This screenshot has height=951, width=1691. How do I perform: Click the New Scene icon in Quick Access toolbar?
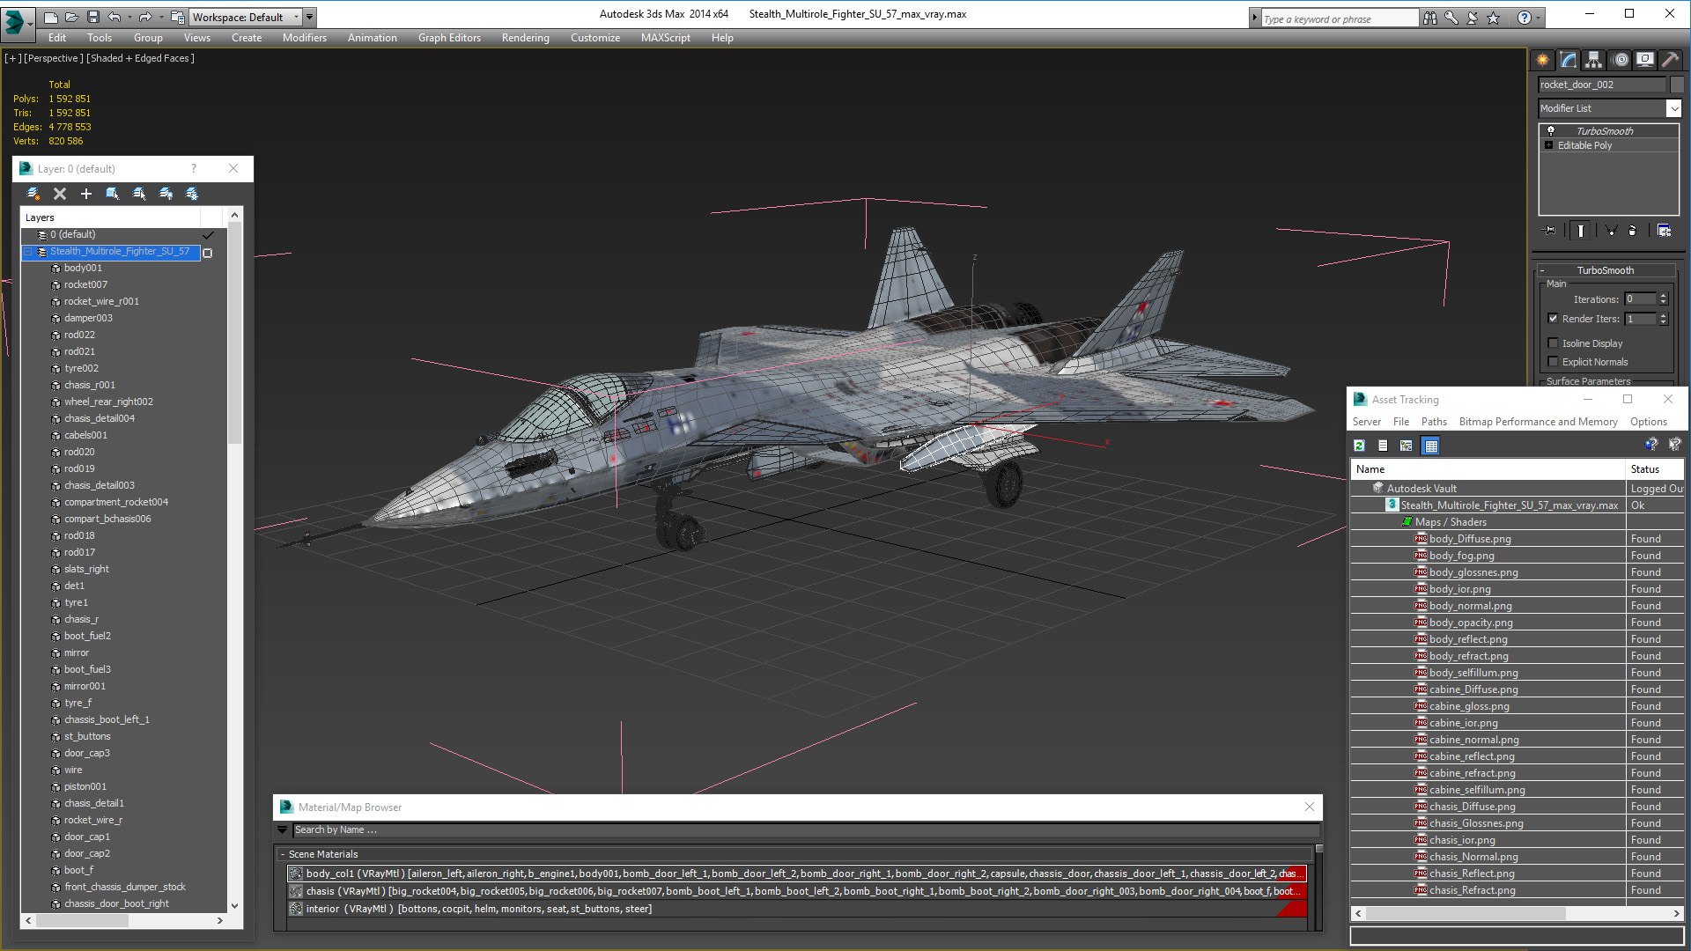tap(51, 17)
